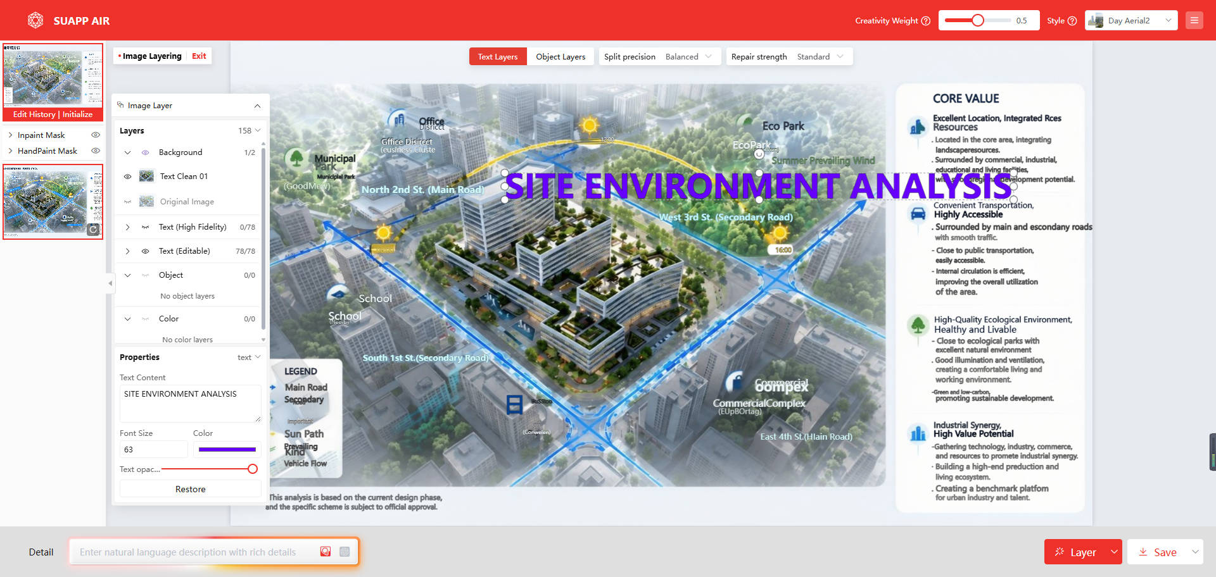Select the top image thumbnail

click(x=53, y=76)
